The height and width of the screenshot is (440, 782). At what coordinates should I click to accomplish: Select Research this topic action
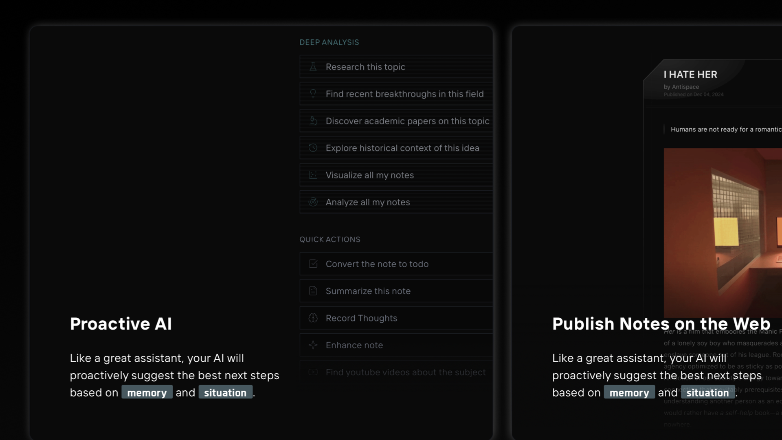tap(365, 67)
